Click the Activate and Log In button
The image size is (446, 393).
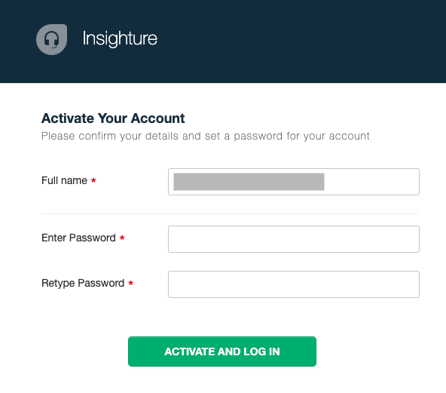[x=222, y=352]
